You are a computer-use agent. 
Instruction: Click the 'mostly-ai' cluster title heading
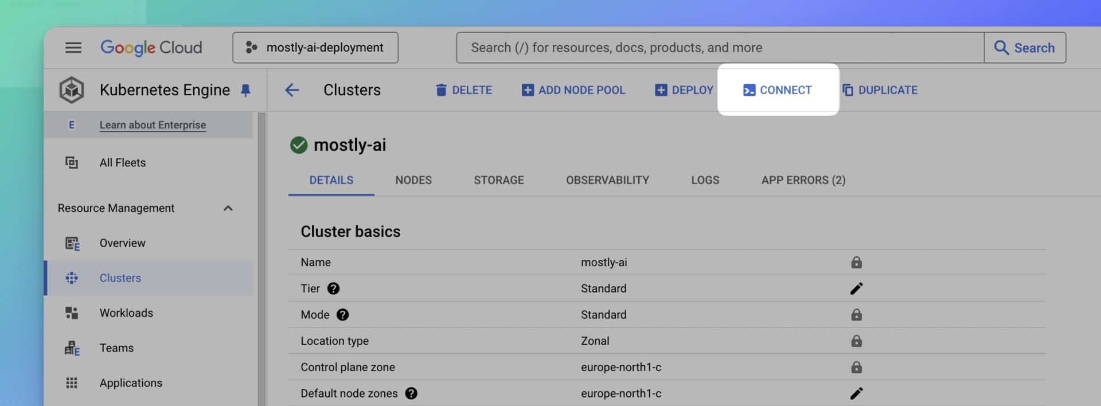click(350, 145)
